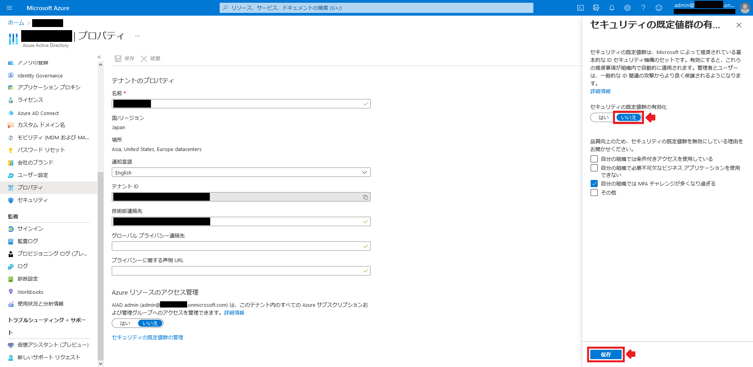Set Azure resource access management to いいえ
Image resolution: width=753 pixels, height=367 pixels.
(150, 323)
